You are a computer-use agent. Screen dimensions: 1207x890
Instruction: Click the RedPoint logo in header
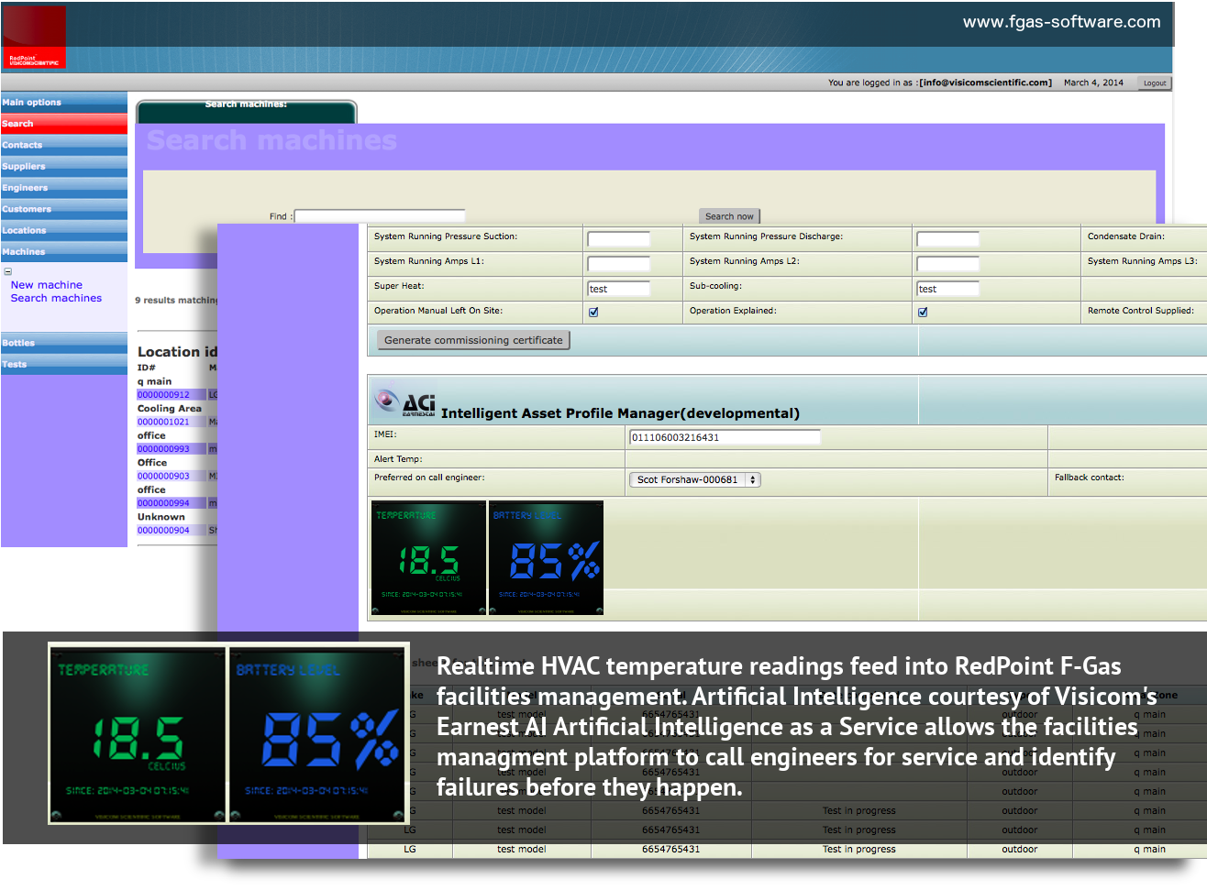click(x=34, y=38)
